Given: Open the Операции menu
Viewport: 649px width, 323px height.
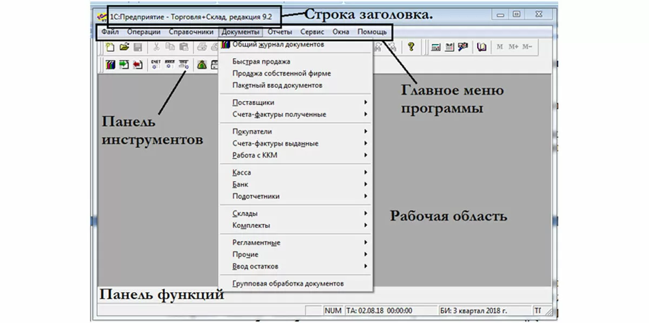Looking at the screenshot, I should coord(143,32).
